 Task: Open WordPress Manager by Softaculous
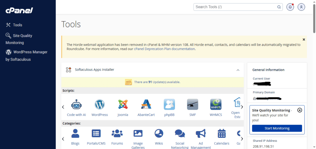click(x=27, y=56)
